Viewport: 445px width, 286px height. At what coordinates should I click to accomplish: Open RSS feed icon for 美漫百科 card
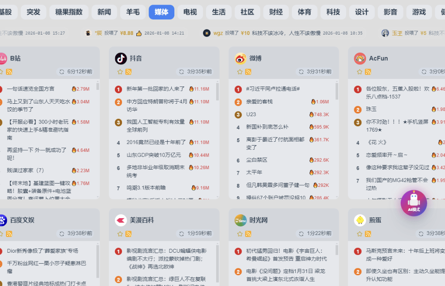(x=129, y=234)
